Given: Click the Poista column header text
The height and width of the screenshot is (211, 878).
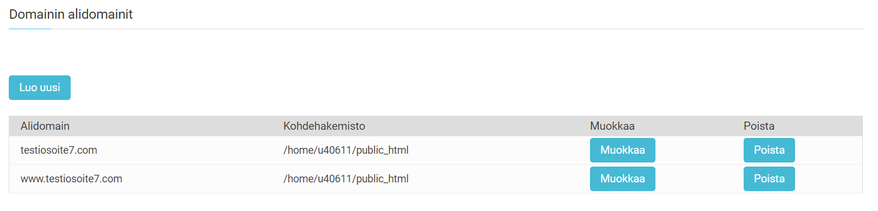Looking at the screenshot, I should (759, 126).
